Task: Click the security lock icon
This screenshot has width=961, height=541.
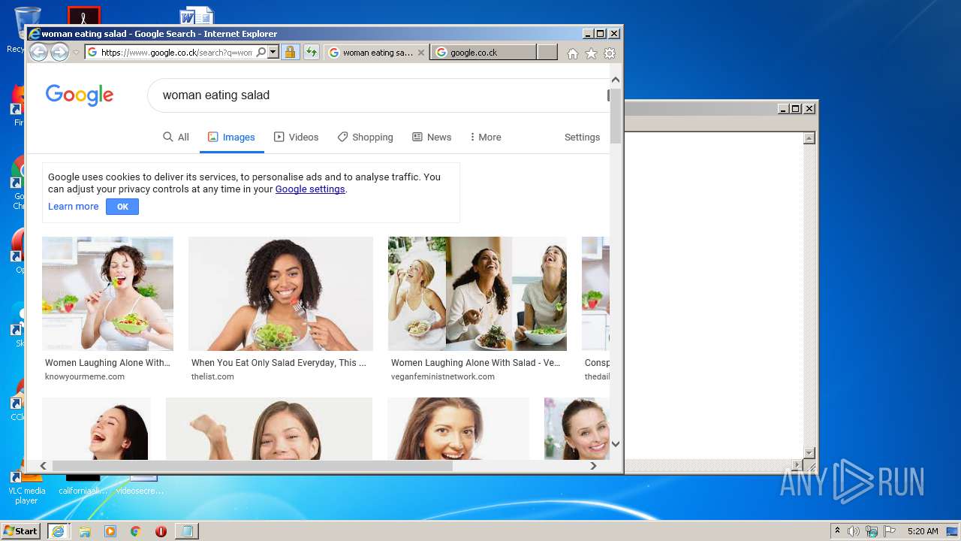Action: pyautogui.click(x=290, y=53)
